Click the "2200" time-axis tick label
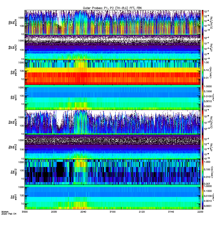The height and width of the screenshot is (228, 214). click(200, 212)
